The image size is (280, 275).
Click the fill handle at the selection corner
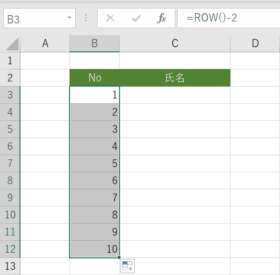click(x=119, y=257)
